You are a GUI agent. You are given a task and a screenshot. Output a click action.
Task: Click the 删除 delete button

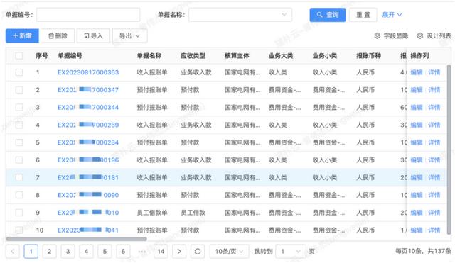(58, 36)
